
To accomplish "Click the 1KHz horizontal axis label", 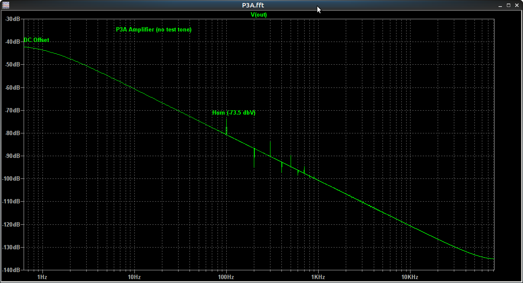I will click(x=318, y=277).
